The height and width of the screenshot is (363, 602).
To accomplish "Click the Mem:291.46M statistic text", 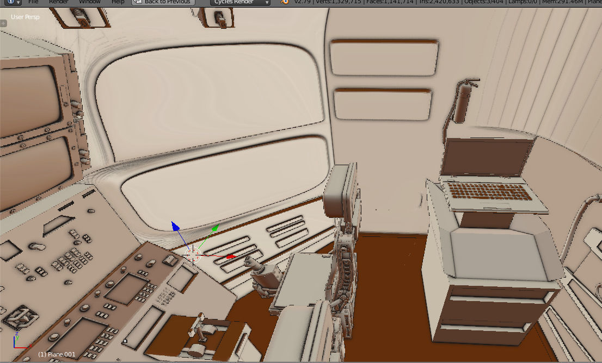I will click(562, 2).
